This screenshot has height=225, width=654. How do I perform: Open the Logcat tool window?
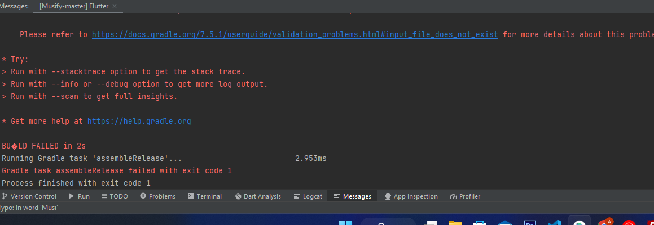(x=308, y=196)
